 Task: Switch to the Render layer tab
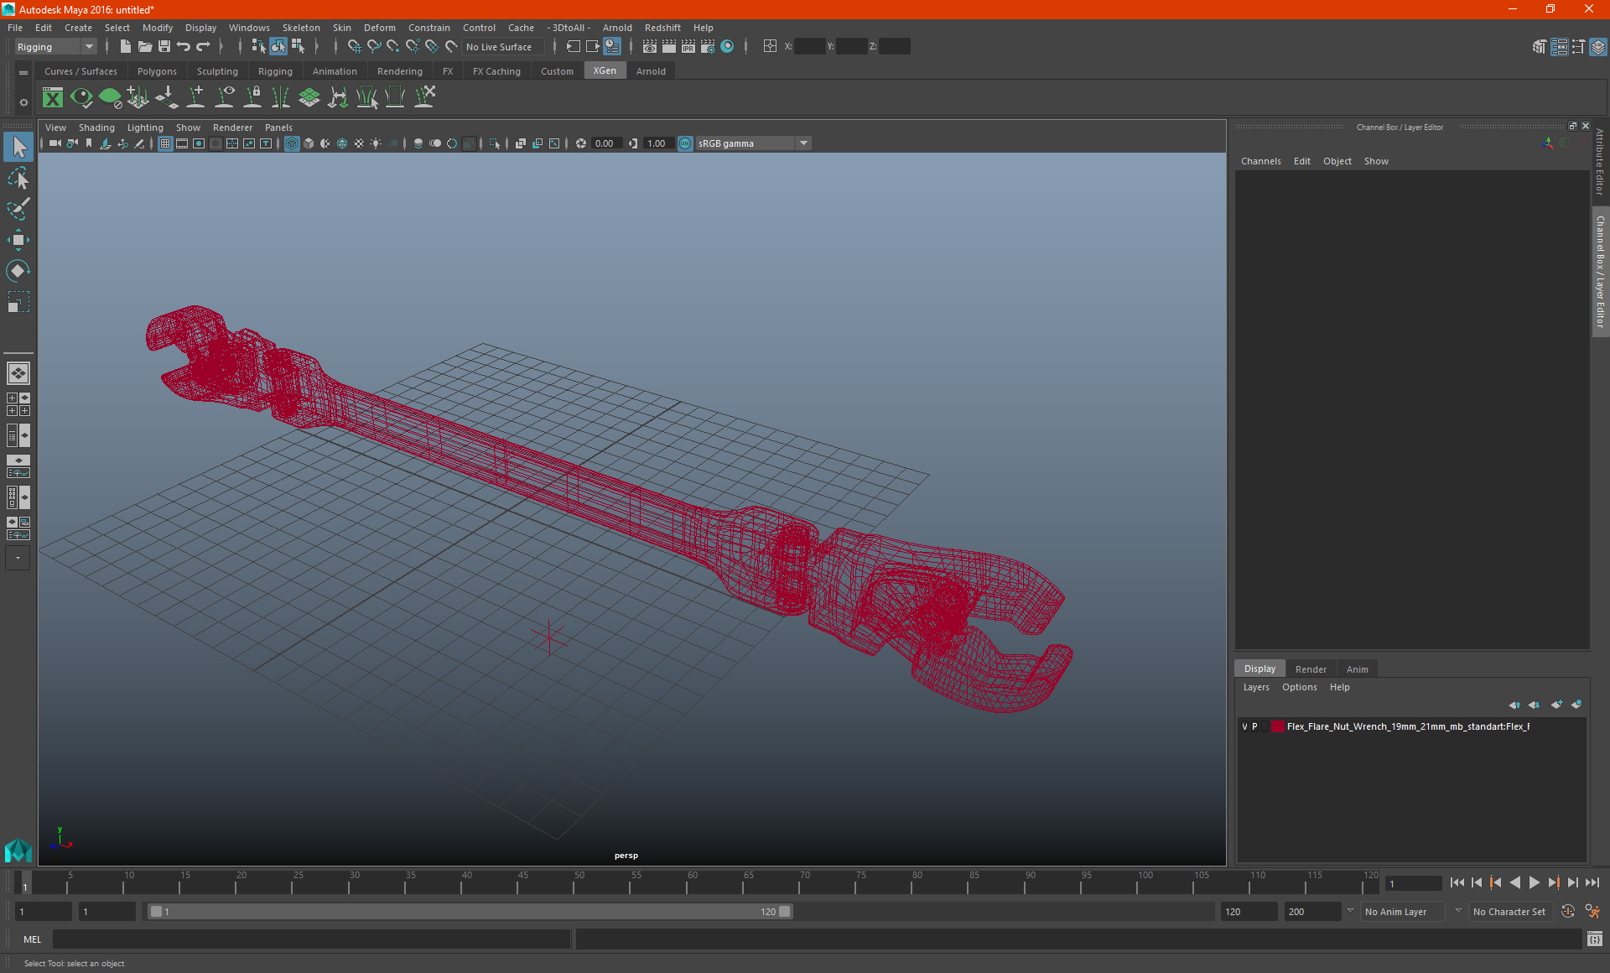(1311, 669)
